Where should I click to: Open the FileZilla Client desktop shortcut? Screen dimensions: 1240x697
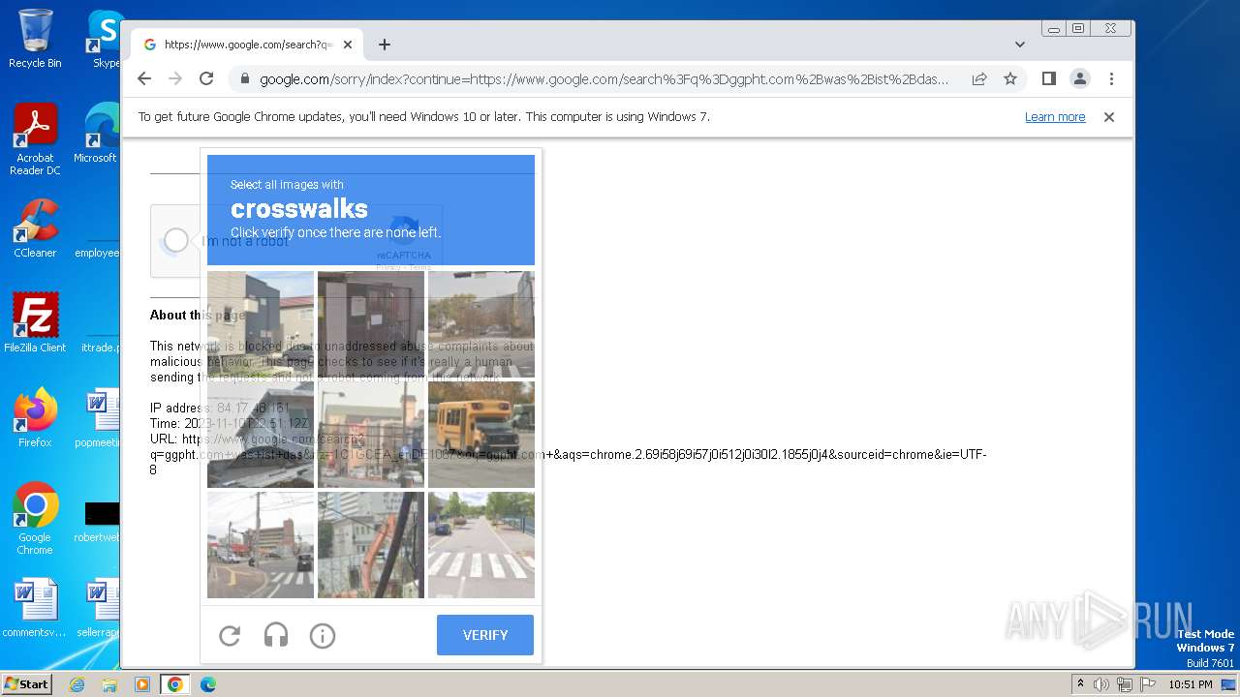[35, 323]
